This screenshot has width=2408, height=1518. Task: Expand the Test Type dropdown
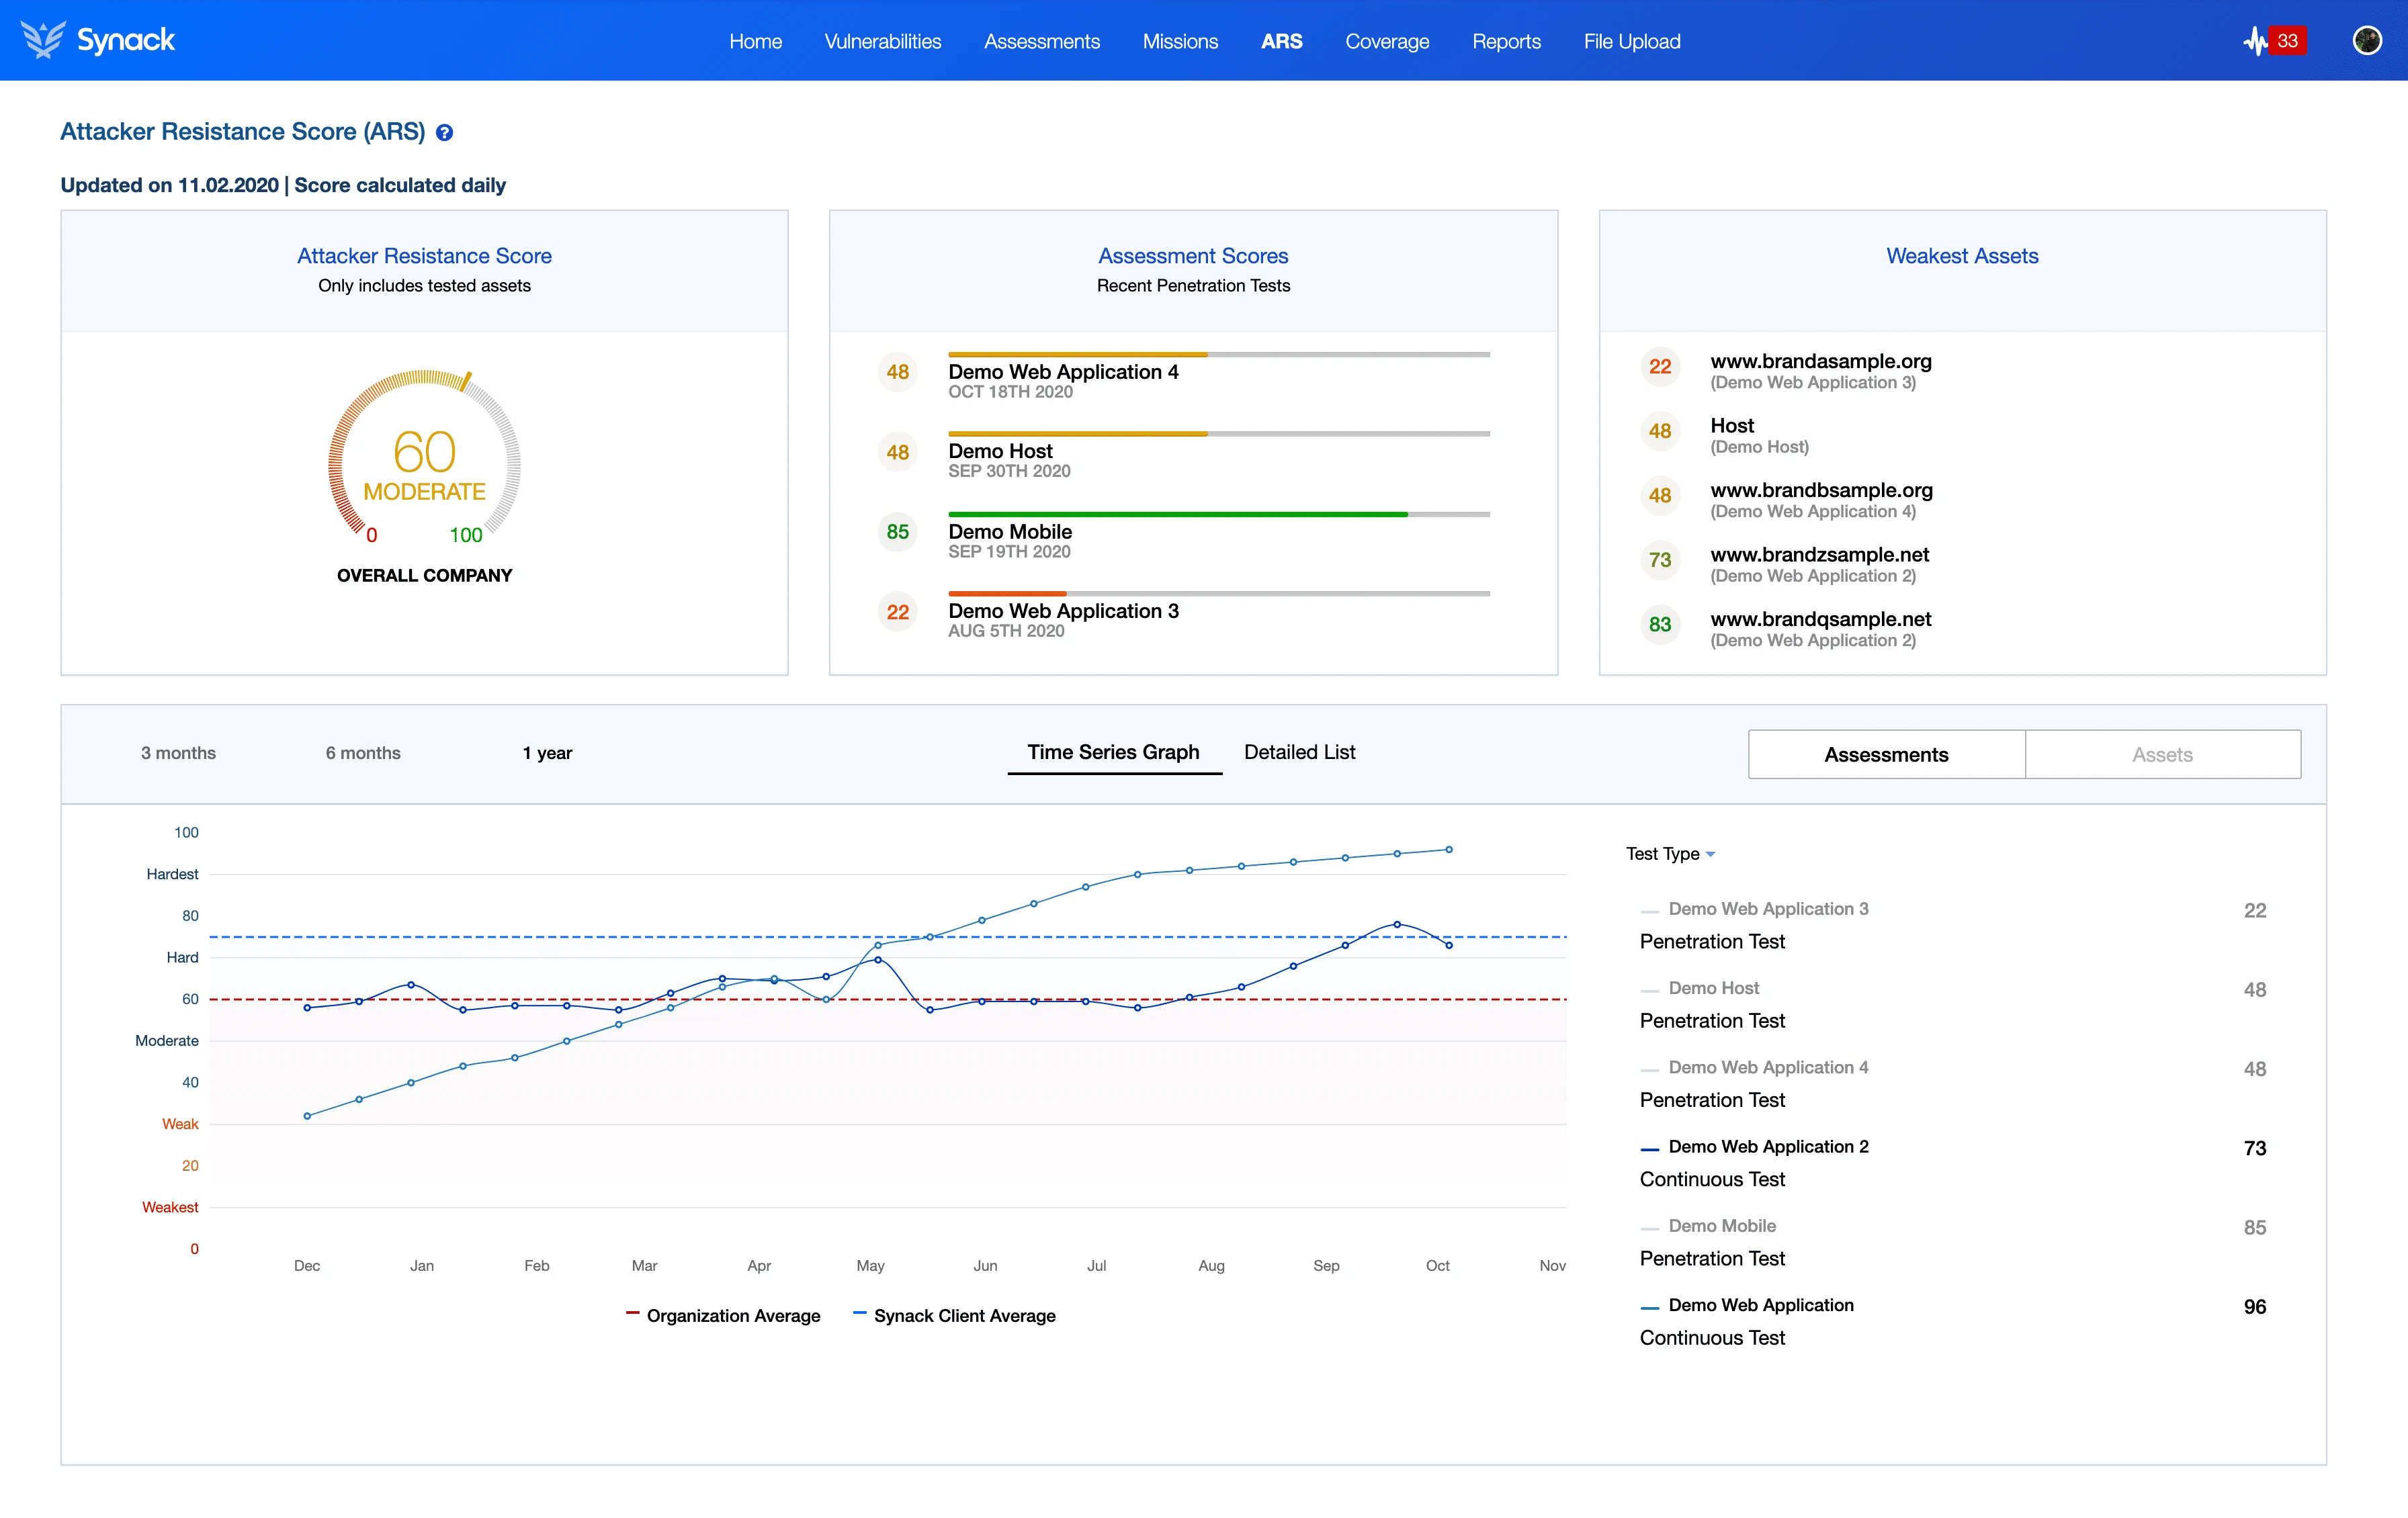point(1670,854)
